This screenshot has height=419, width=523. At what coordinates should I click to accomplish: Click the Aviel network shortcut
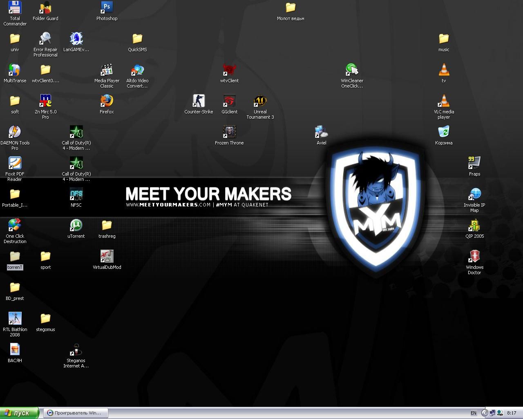click(x=321, y=132)
